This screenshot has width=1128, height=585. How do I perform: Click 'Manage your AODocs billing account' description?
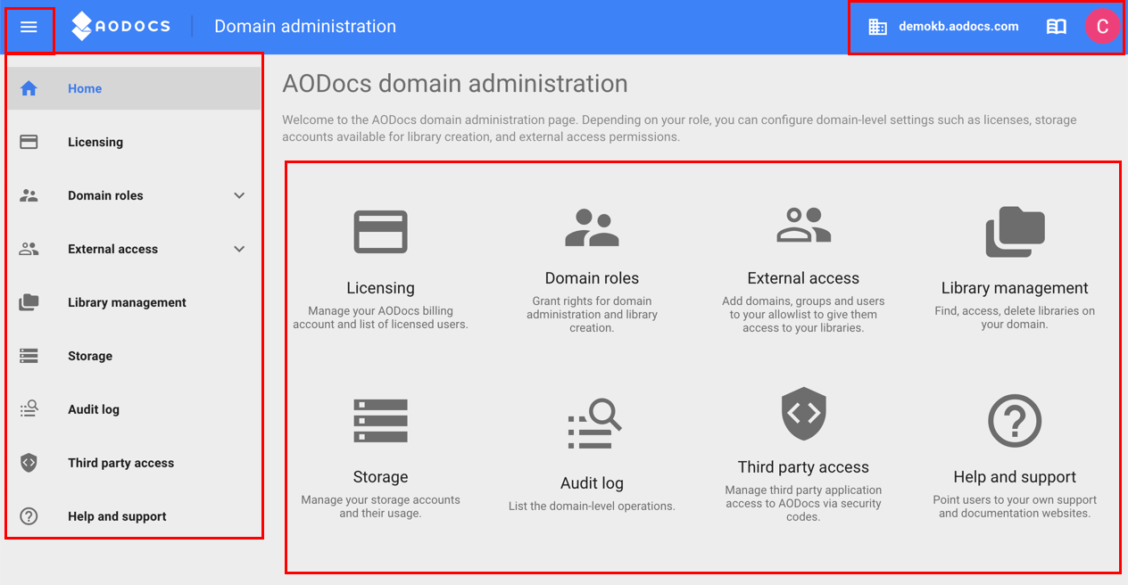click(x=380, y=317)
